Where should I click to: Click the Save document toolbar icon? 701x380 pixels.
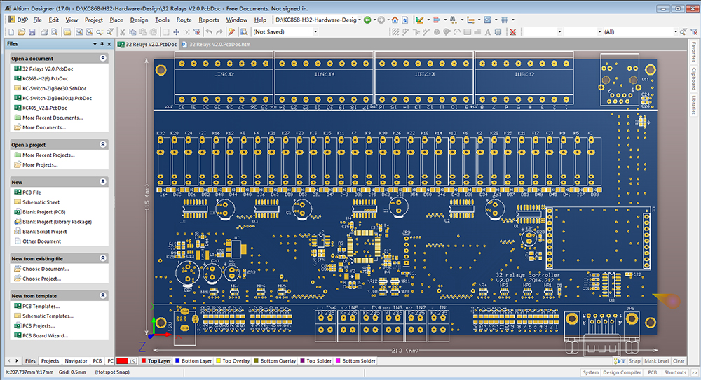point(32,31)
